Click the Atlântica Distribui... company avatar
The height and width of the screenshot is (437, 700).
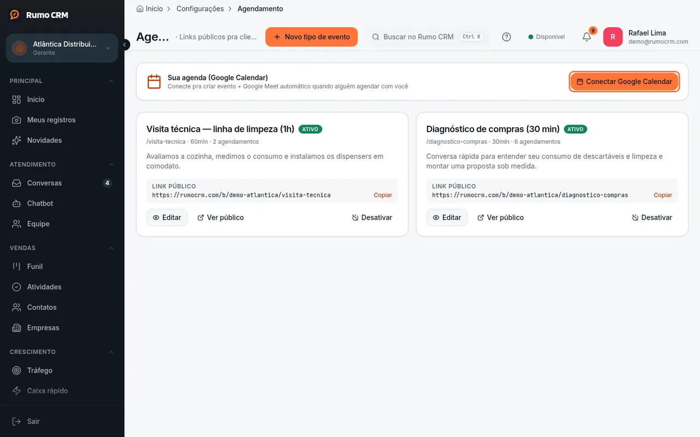click(x=20, y=48)
